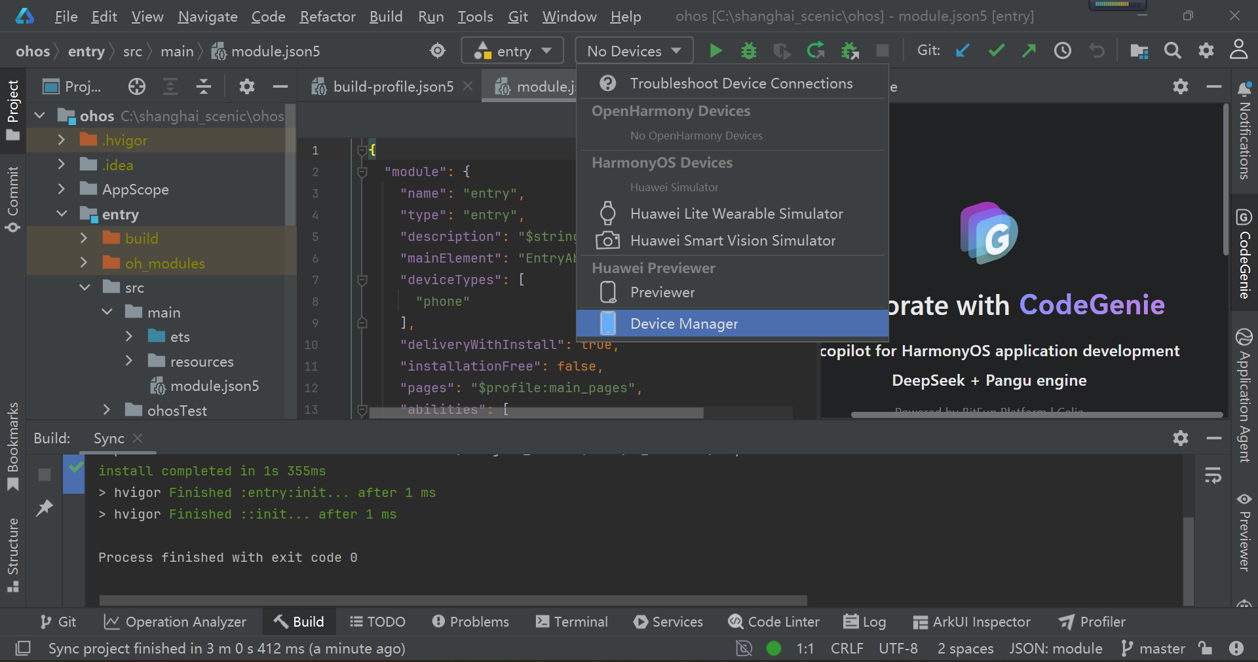
Task: Open ArkUI Inspector tool window
Action: coord(972,621)
